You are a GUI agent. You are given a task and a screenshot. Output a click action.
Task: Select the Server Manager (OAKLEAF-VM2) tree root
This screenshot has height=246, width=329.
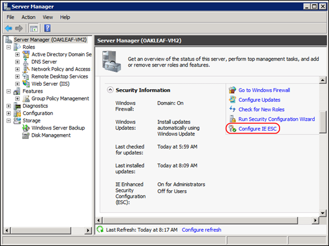click(50, 40)
